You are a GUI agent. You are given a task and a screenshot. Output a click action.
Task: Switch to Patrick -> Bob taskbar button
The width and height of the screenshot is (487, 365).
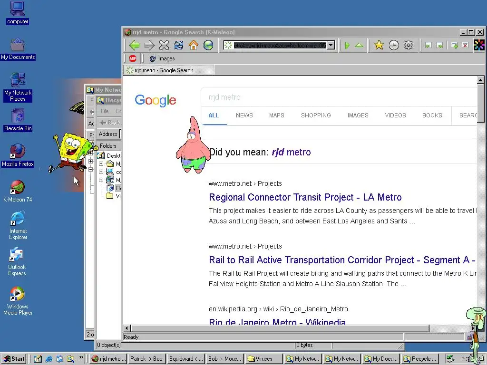pyautogui.click(x=146, y=359)
